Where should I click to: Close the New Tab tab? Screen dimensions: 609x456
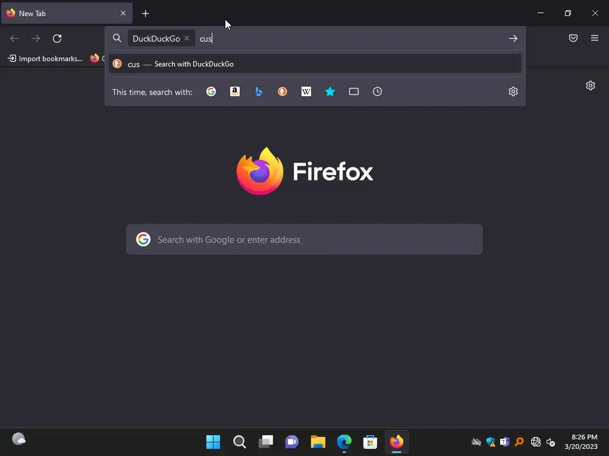coord(123,13)
